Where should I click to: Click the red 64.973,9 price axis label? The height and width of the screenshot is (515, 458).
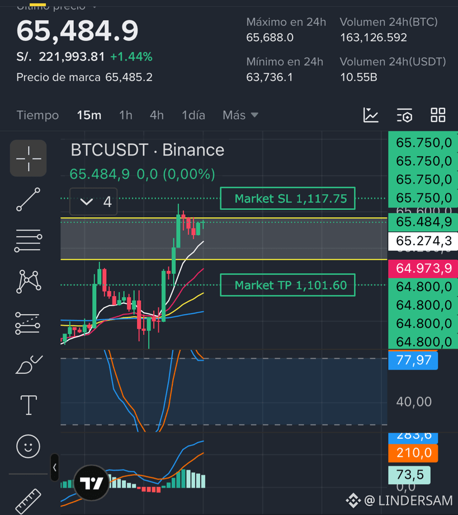coord(423,268)
